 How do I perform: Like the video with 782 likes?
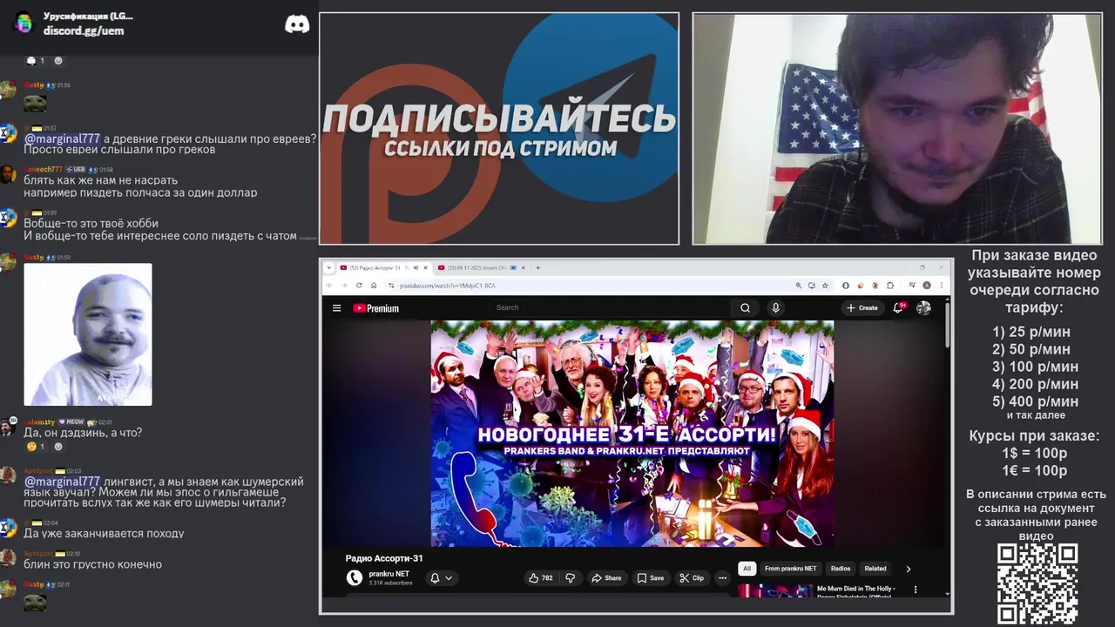pyautogui.click(x=540, y=577)
